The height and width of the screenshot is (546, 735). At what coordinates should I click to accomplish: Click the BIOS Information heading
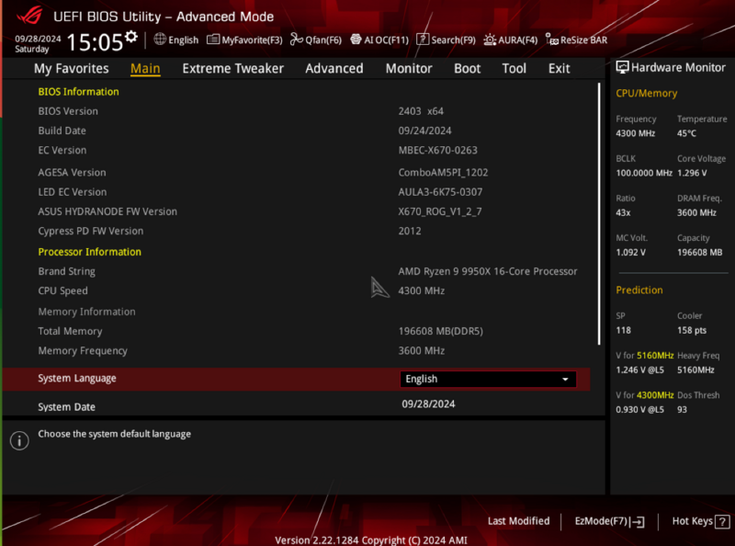[x=78, y=92]
